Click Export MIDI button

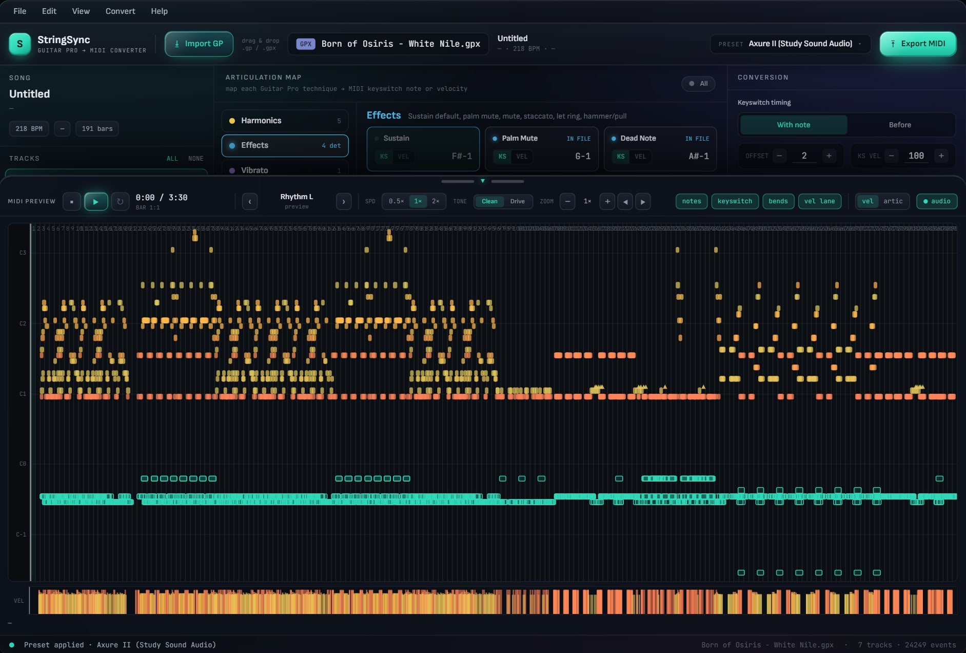(918, 44)
